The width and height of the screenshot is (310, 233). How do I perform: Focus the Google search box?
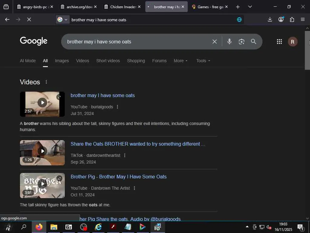tap(137, 42)
